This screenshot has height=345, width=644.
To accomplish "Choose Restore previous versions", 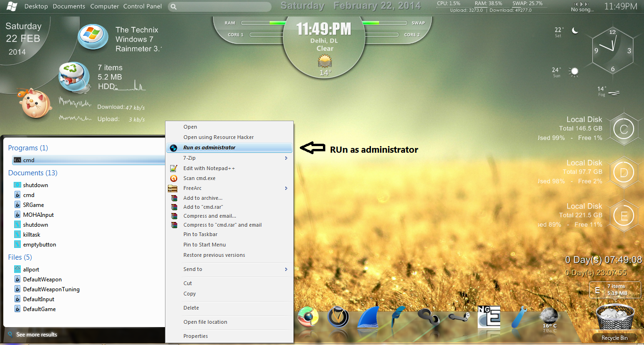I will click(x=230, y=255).
